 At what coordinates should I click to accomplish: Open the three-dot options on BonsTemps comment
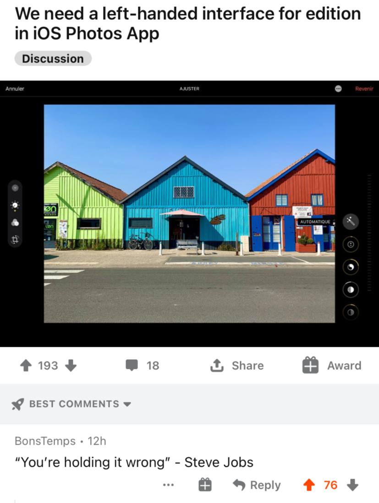(x=168, y=485)
